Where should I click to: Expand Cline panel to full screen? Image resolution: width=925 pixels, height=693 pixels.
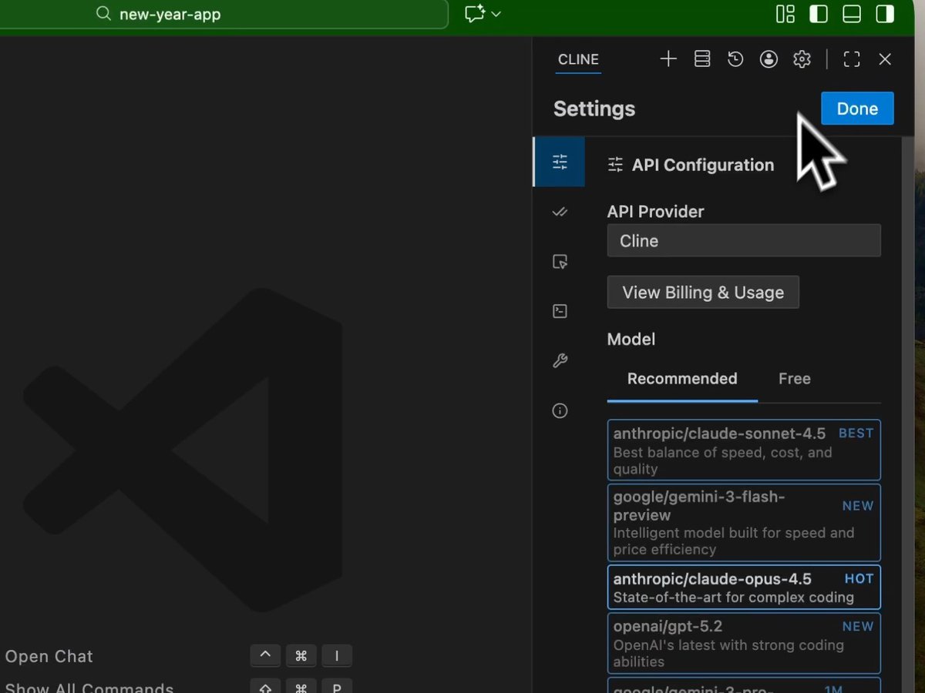852,59
